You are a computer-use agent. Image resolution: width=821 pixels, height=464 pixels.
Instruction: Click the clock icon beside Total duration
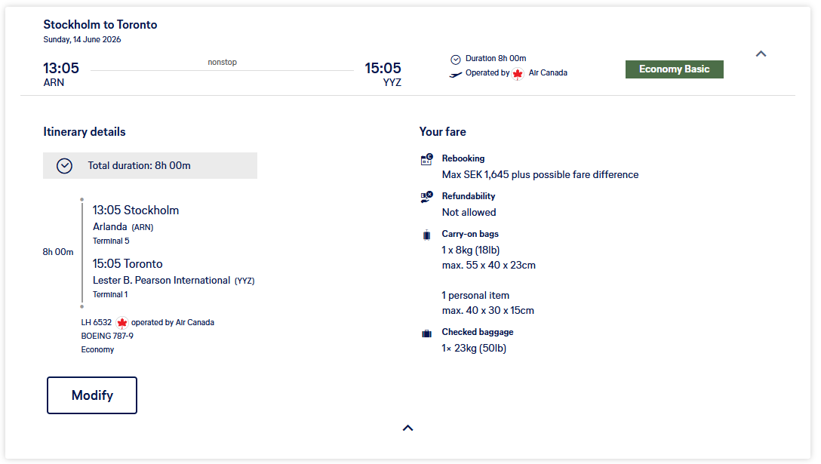point(64,166)
